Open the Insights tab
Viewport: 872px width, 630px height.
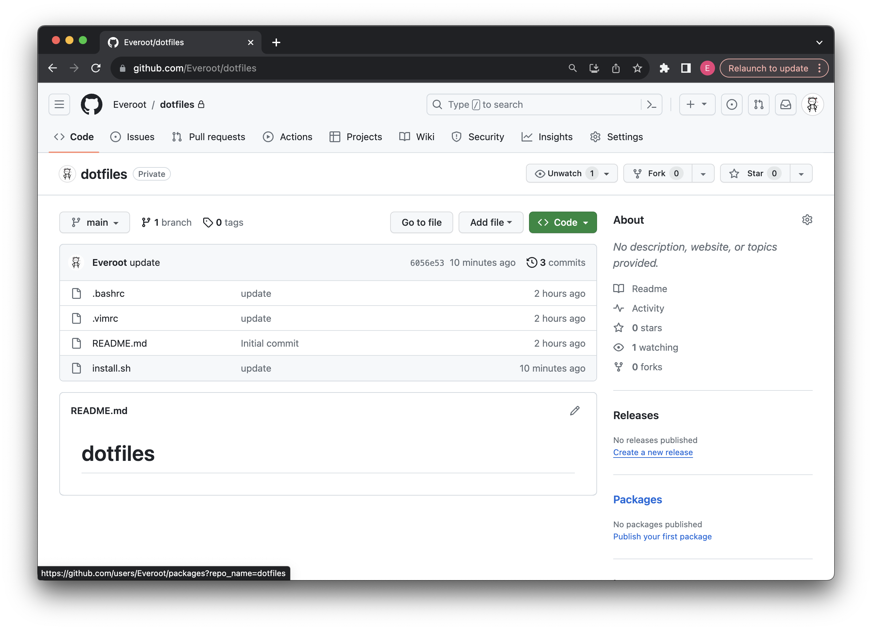click(x=547, y=137)
